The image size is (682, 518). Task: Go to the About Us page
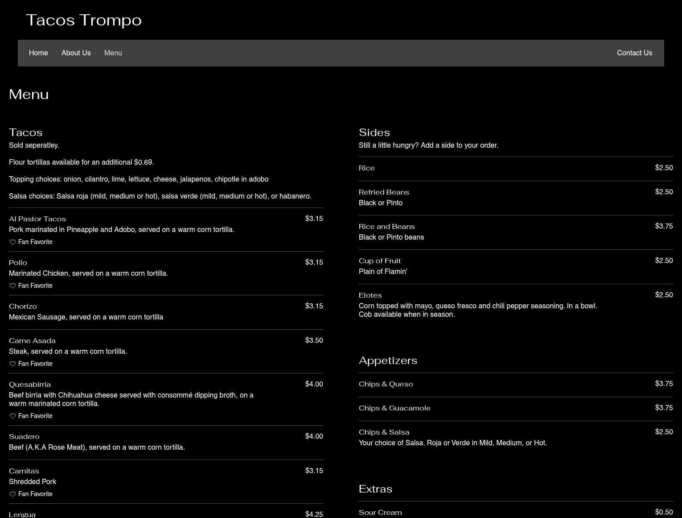[x=76, y=53]
